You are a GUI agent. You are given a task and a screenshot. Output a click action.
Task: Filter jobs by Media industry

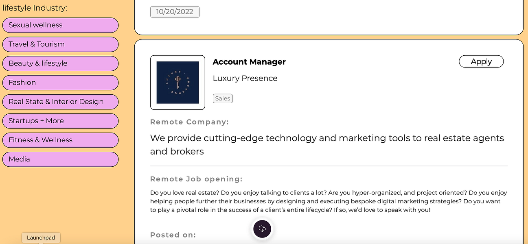pyautogui.click(x=60, y=159)
